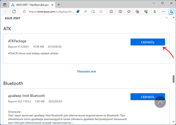The image size is (176, 125).
Task: Open Collections panel
Action: point(137,11)
